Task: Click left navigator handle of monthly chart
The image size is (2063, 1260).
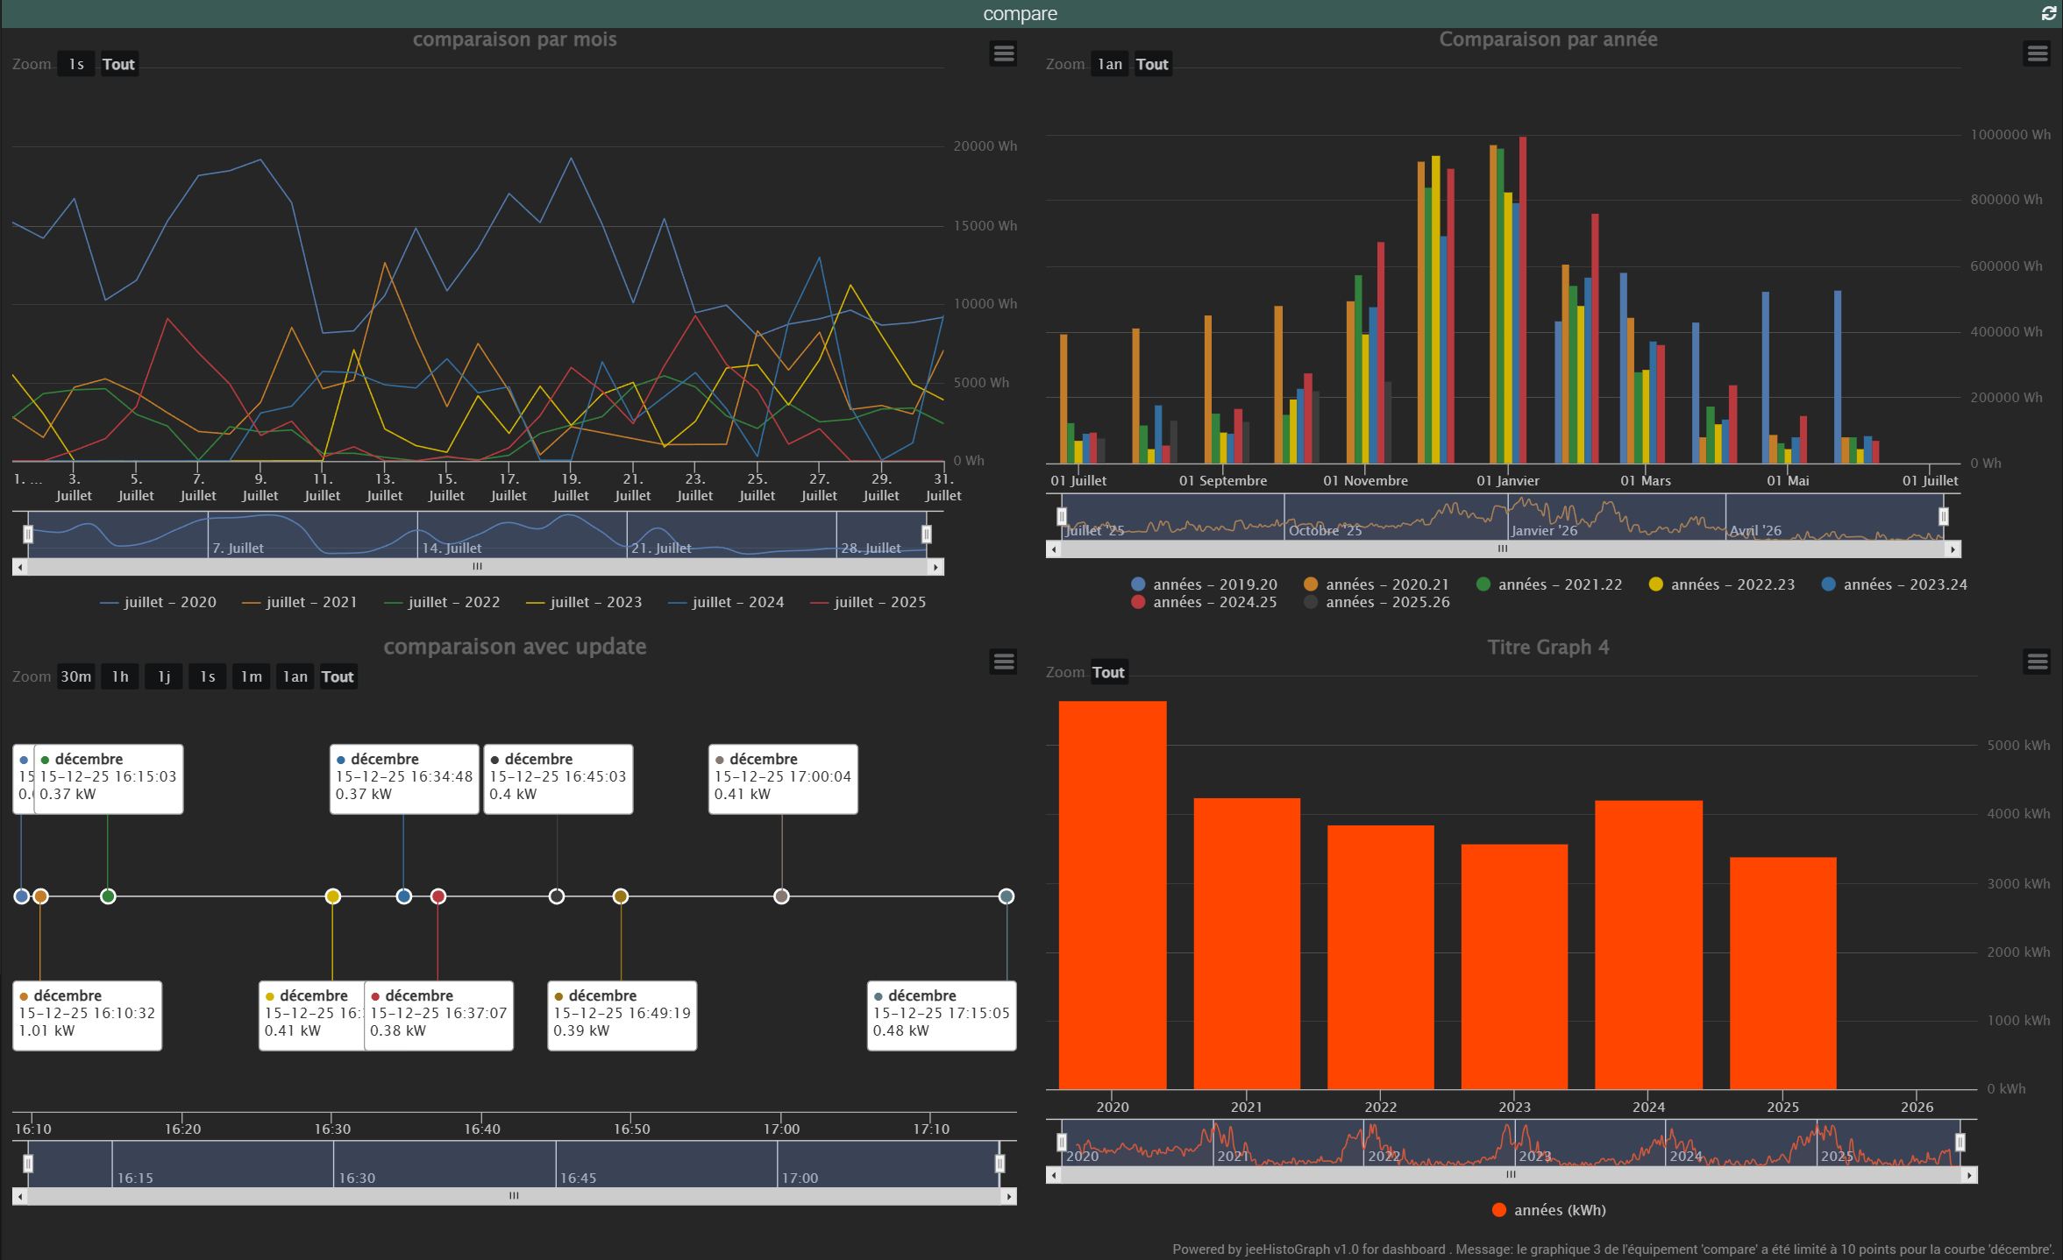Action: point(28,534)
